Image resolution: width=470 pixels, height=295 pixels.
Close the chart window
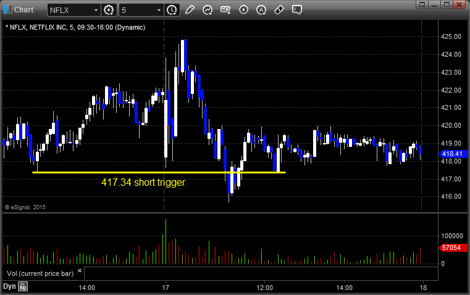[459, 4]
